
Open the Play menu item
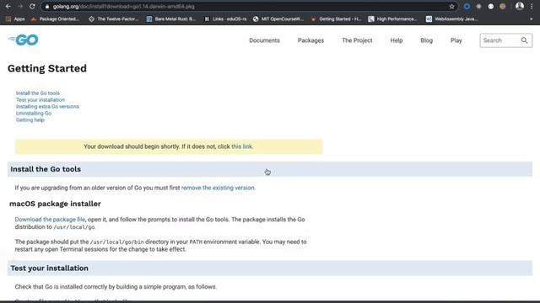[x=456, y=40]
